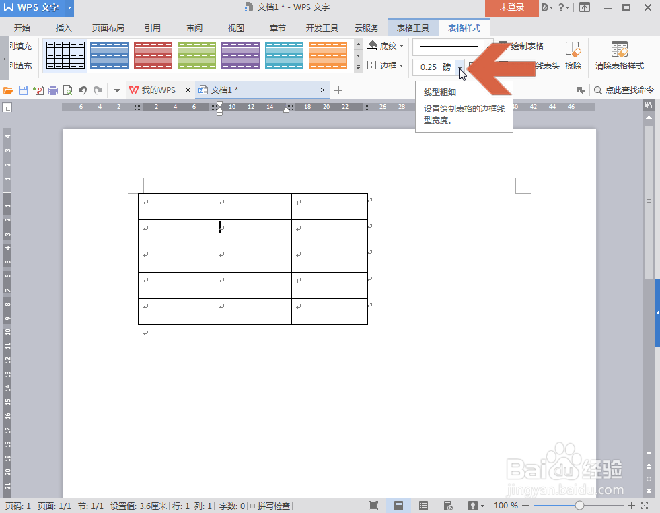Click 清除表格样式 button

pyautogui.click(x=619, y=55)
